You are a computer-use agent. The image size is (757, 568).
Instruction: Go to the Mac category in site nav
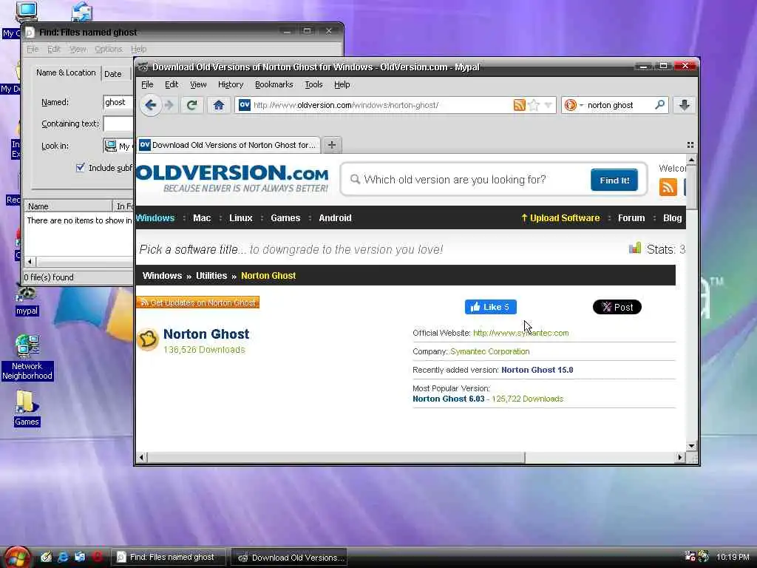tap(202, 218)
